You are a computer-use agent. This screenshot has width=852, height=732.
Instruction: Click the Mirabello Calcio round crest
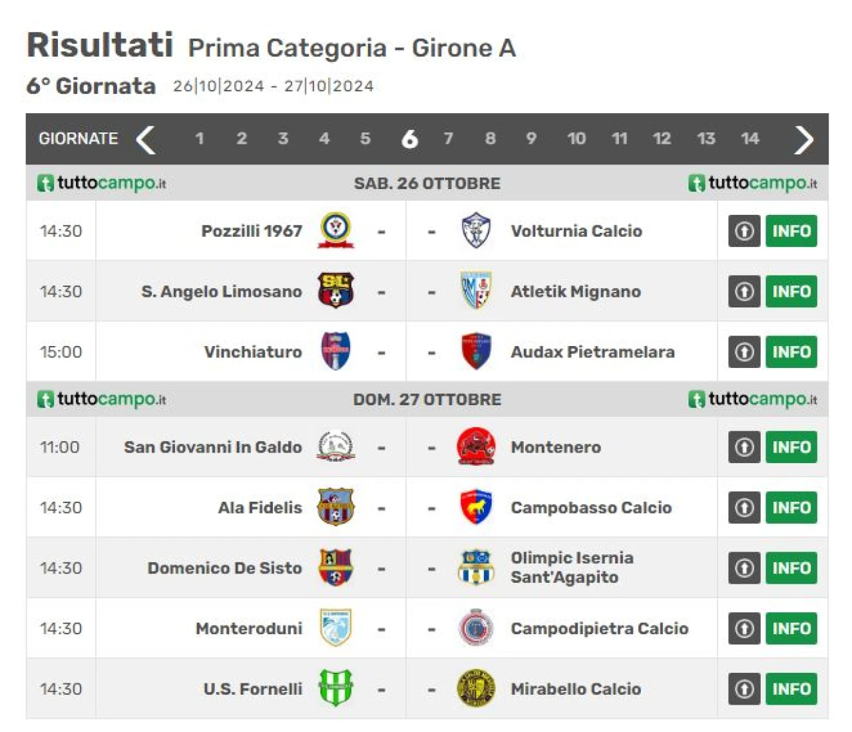476,688
